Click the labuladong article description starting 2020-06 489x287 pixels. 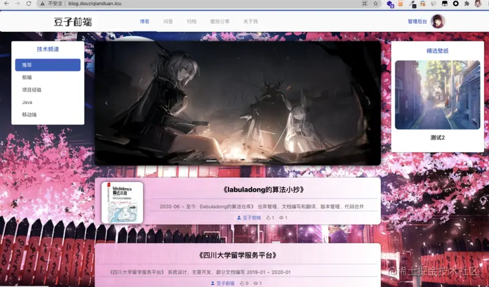click(x=262, y=206)
